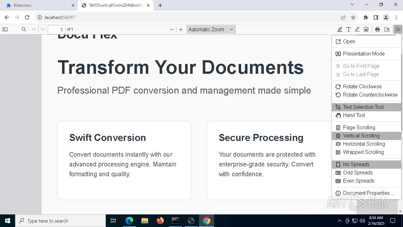The width and height of the screenshot is (403, 227).
Task: Switch to Vertical Scrolling mode
Action: click(x=366, y=136)
